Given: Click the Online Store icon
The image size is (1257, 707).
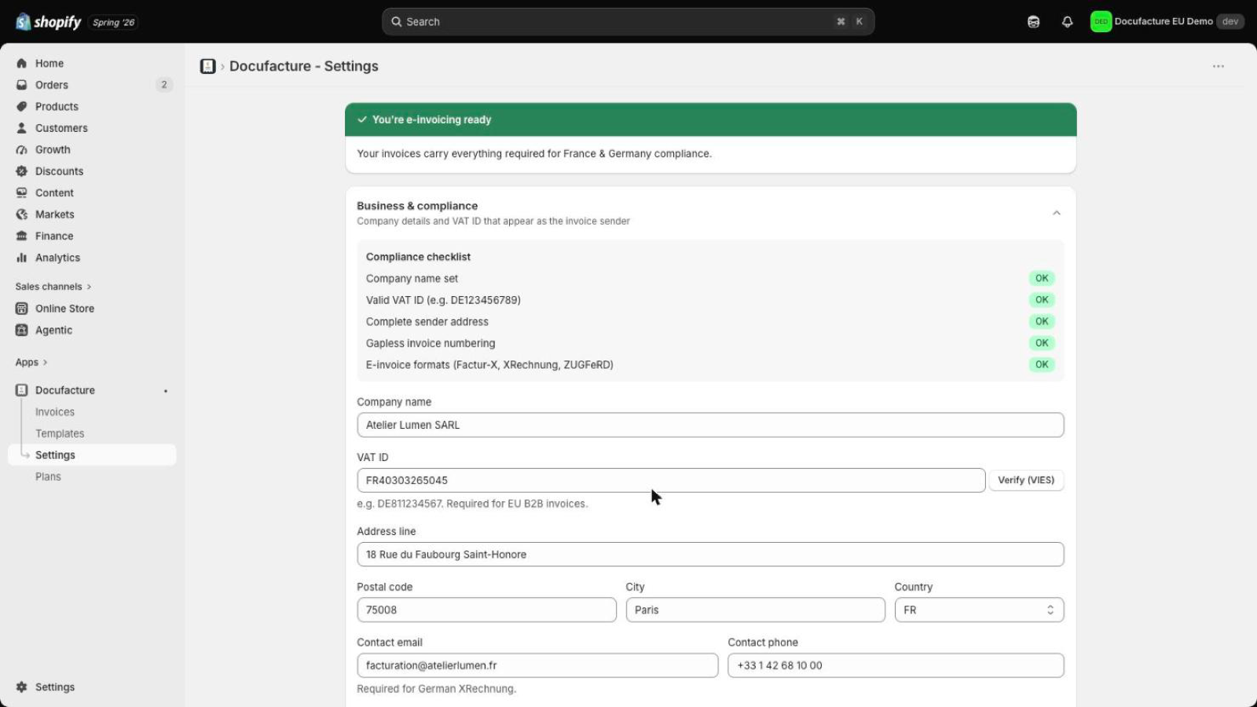Looking at the screenshot, I should [22, 309].
